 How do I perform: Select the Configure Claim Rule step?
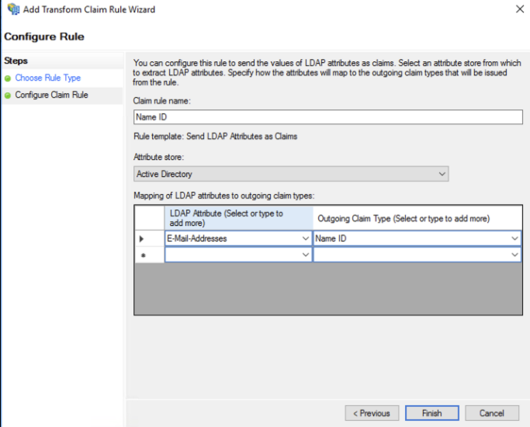[x=51, y=95]
